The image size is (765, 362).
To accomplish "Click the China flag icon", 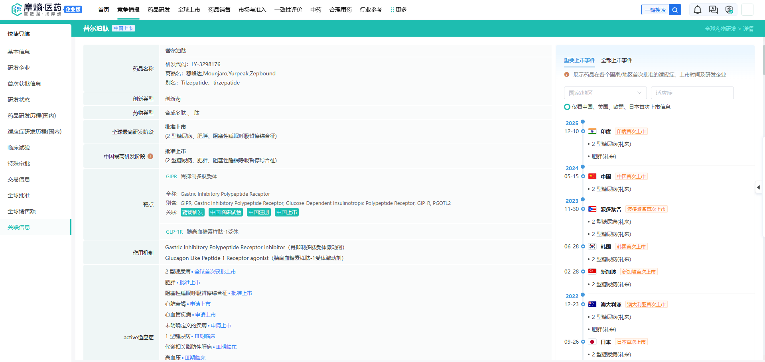I will point(592,176).
